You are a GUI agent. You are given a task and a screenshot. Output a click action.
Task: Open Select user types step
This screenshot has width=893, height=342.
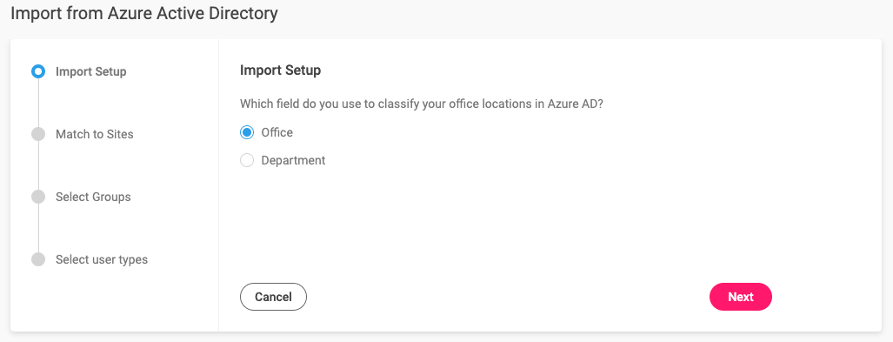point(102,259)
